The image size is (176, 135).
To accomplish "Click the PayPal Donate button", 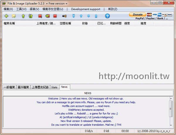I will [137, 14].
